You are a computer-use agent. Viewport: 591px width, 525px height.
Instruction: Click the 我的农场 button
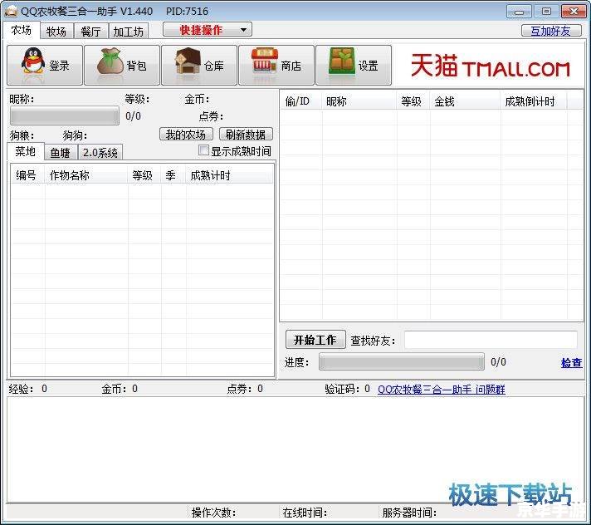[186, 135]
